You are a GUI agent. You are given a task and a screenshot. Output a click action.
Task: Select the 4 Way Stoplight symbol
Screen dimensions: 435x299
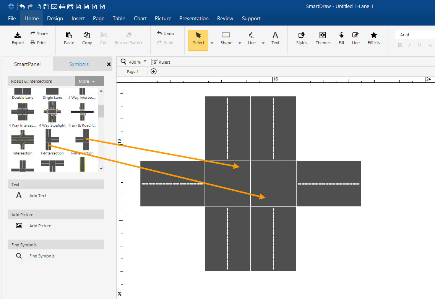coord(52,115)
